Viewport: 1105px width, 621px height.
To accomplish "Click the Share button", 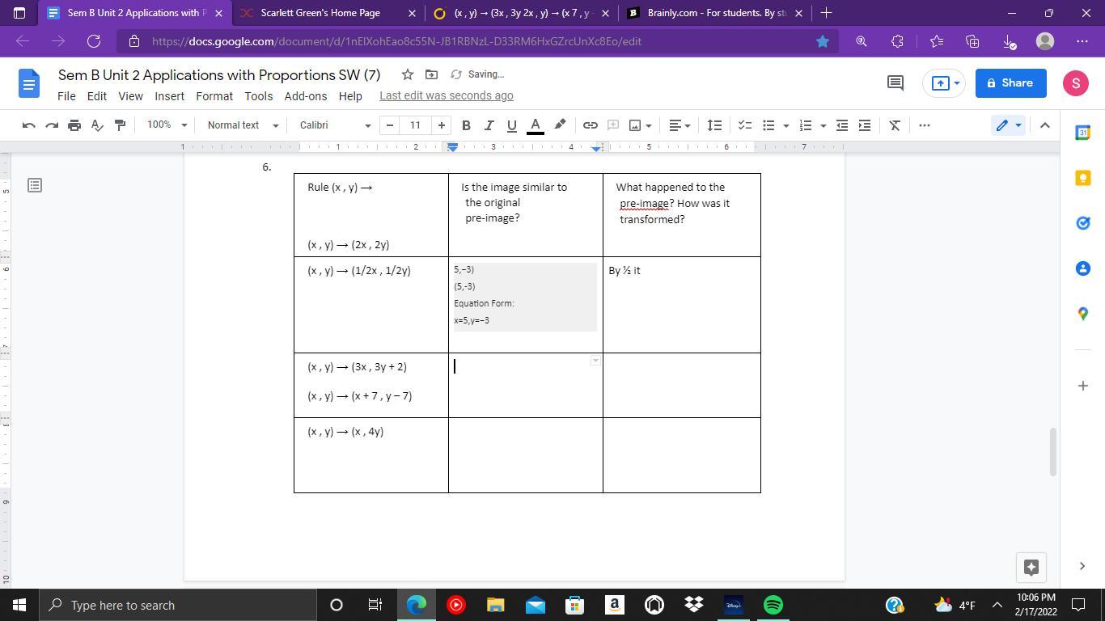I will pyautogui.click(x=1010, y=82).
